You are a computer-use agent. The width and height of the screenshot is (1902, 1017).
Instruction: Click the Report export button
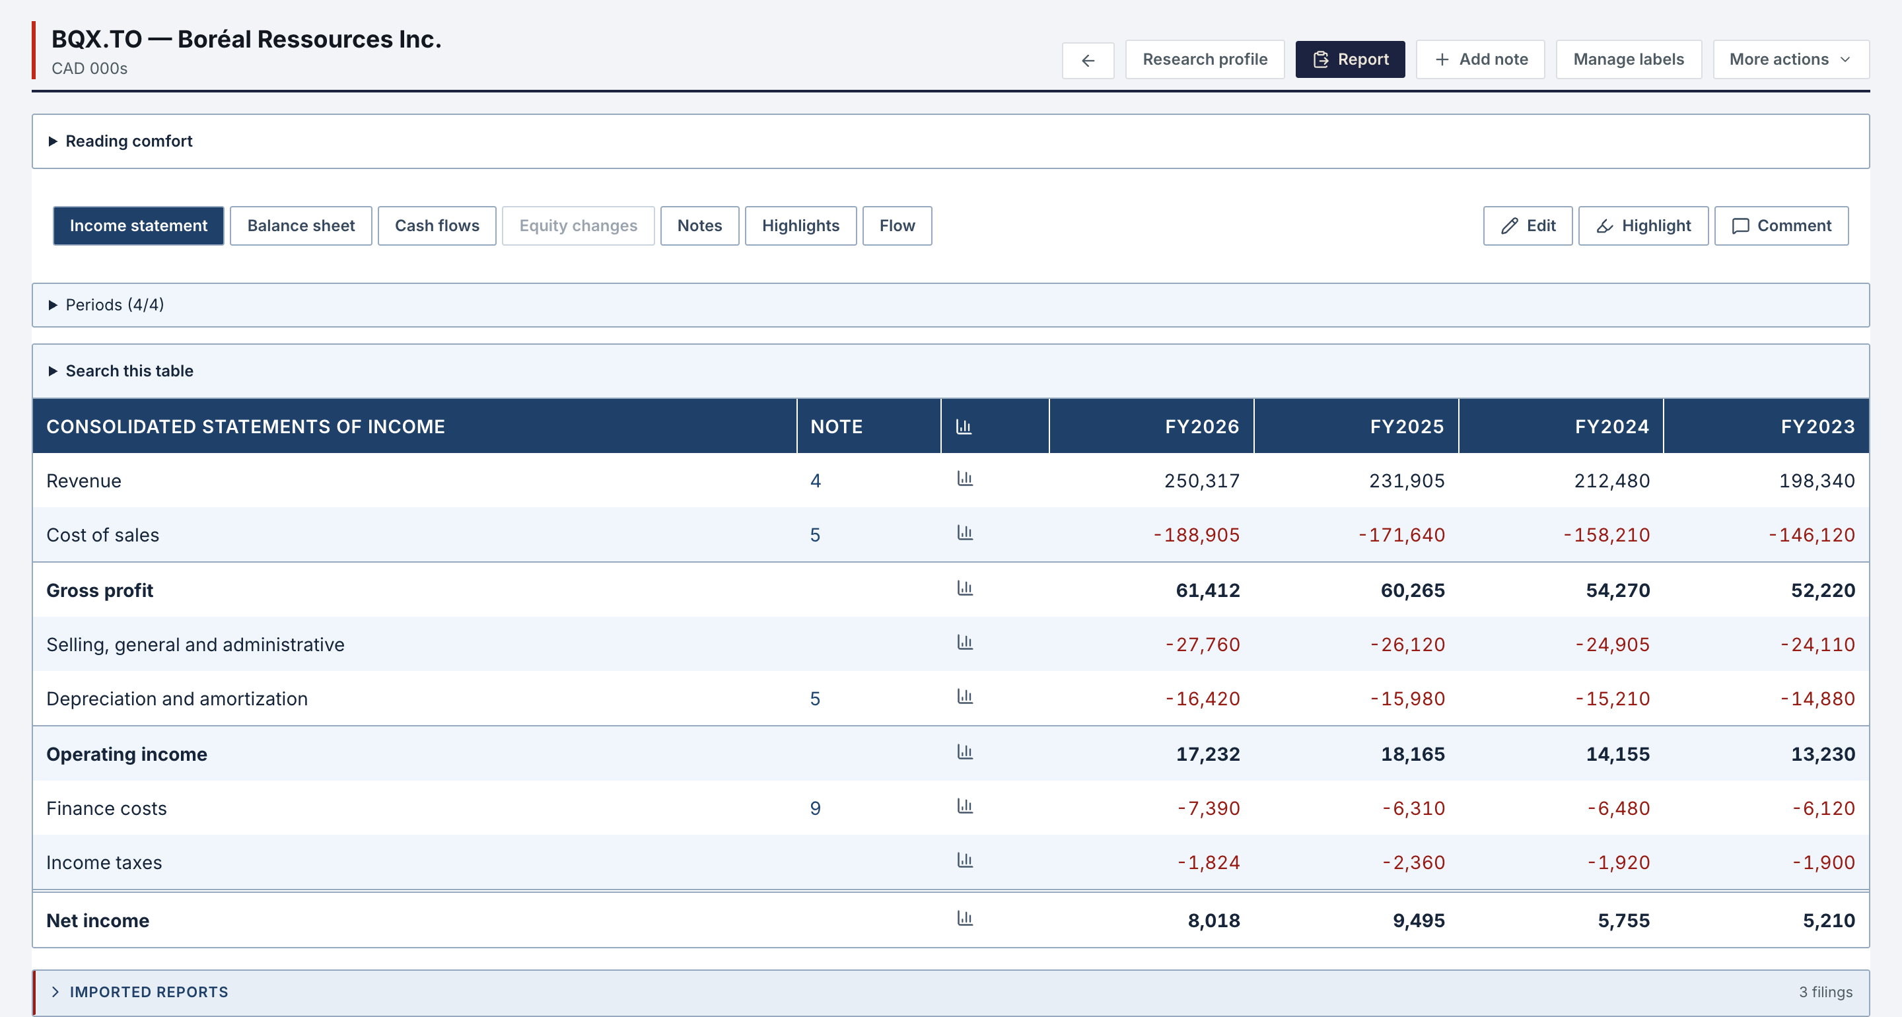pos(1350,60)
